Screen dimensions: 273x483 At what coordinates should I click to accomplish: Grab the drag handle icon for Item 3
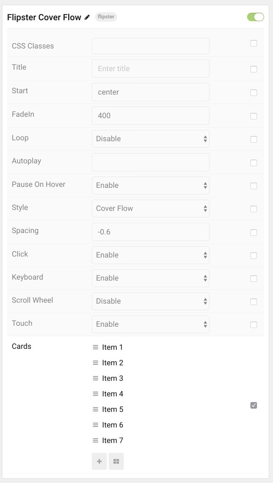click(x=96, y=378)
